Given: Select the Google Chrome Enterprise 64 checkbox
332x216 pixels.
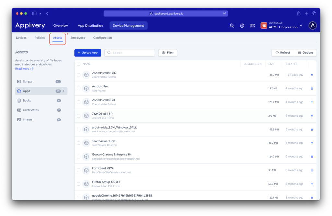Looking at the screenshot, I should pyautogui.click(x=79, y=156).
